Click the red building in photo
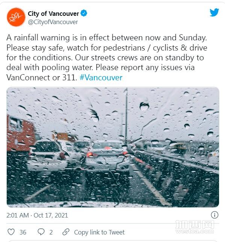 coord(21,133)
